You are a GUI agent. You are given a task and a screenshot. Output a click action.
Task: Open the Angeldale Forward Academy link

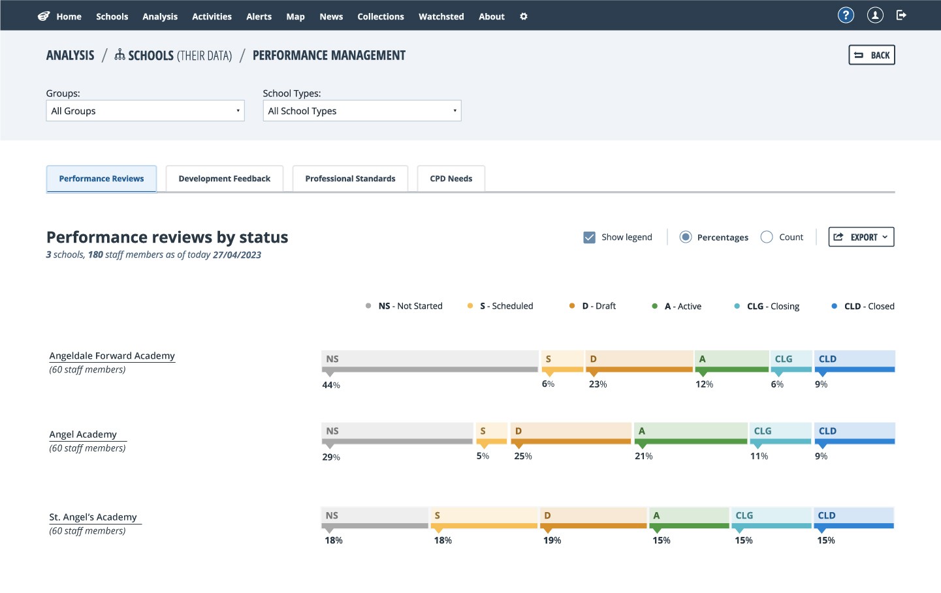pyautogui.click(x=112, y=356)
